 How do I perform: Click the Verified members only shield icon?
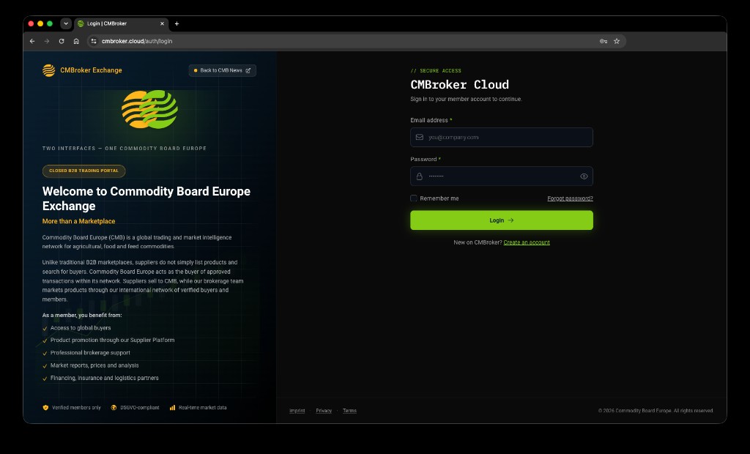[45, 408]
